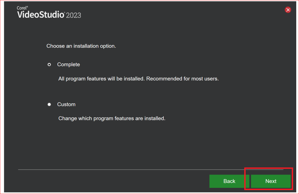
Task: Close the VideoStudio installer with red X
Action: pos(288,10)
